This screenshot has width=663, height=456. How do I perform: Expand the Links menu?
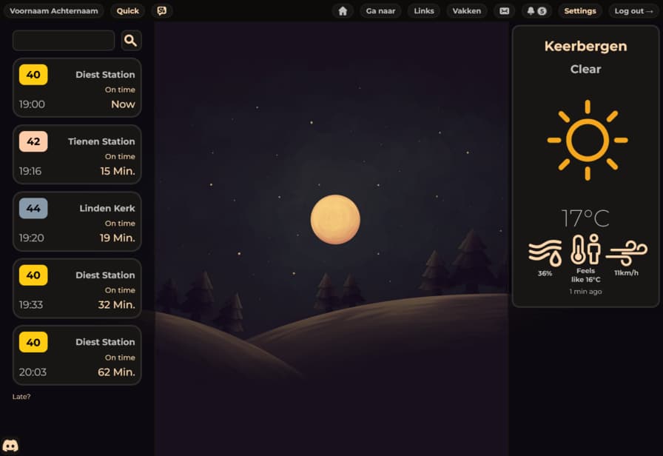coord(424,11)
